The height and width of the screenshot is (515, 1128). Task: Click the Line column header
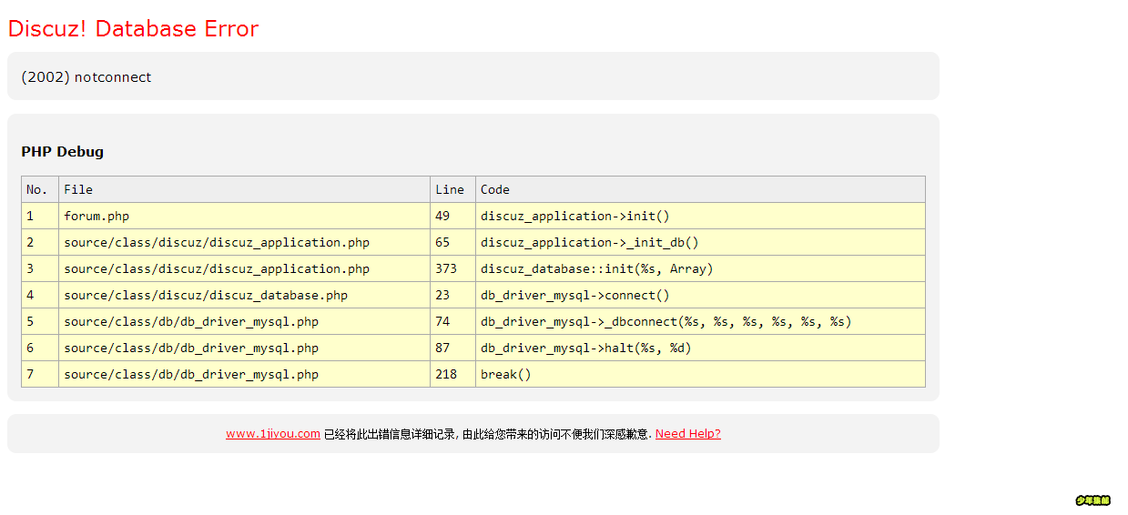[x=453, y=189]
